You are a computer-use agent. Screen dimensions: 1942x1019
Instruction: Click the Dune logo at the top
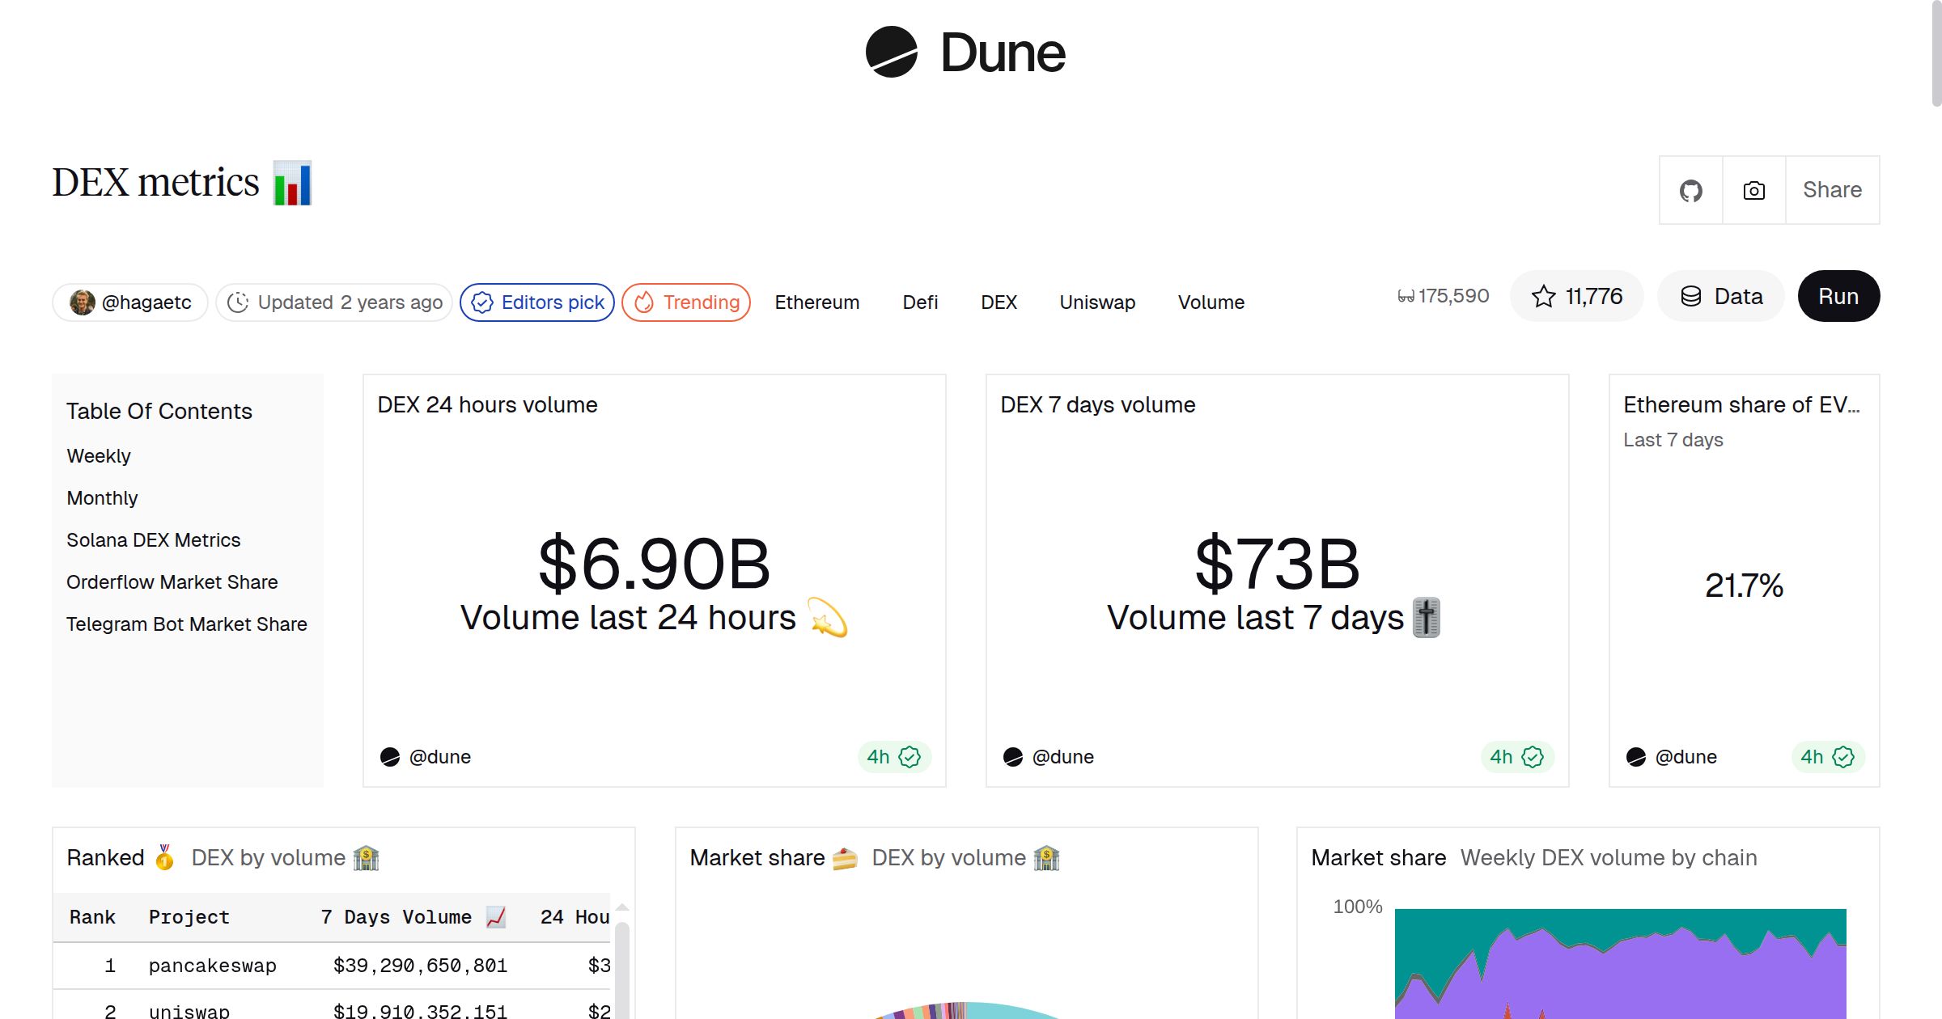(x=965, y=53)
